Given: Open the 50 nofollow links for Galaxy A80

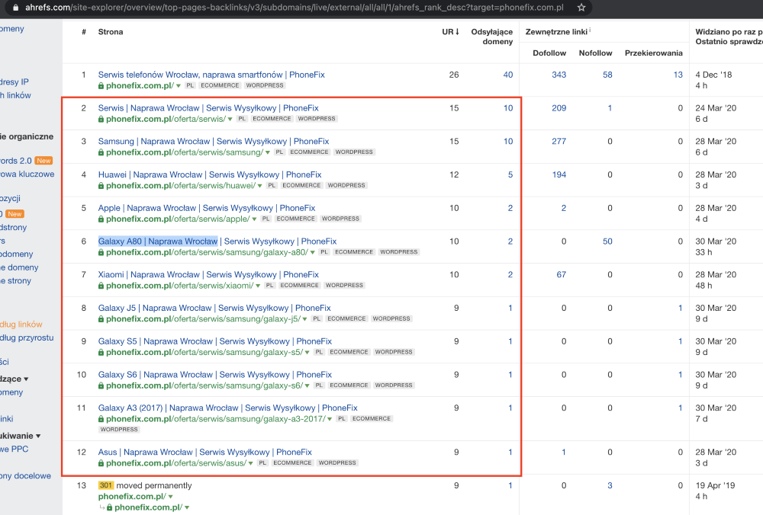Looking at the screenshot, I should click(607, 241).
